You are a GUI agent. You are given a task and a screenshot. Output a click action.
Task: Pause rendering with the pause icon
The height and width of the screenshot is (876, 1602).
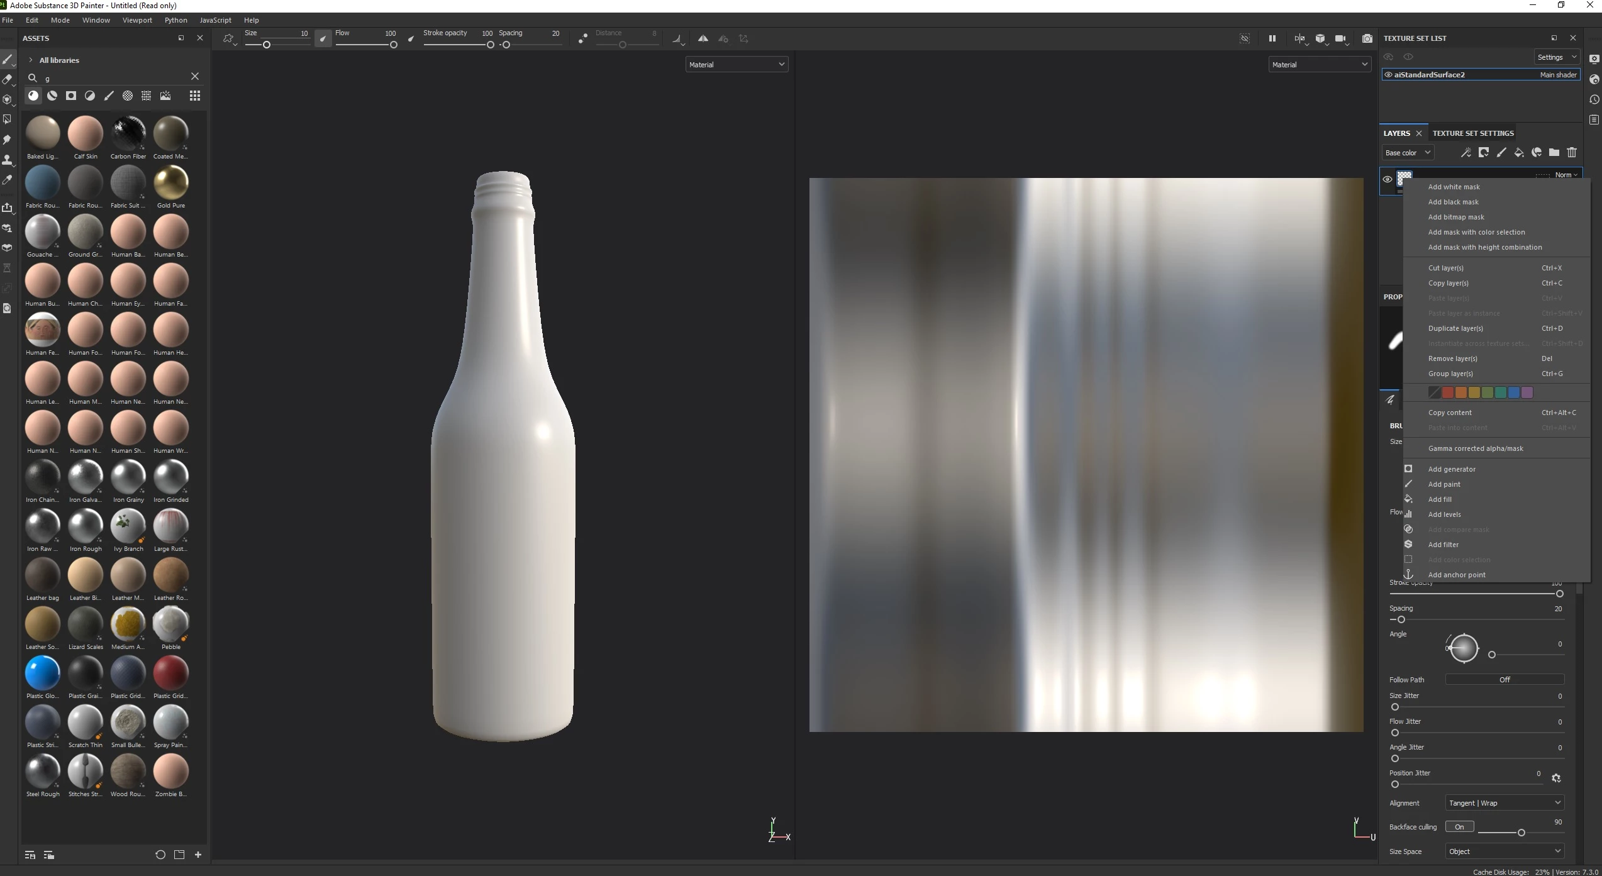(1272, 39)
